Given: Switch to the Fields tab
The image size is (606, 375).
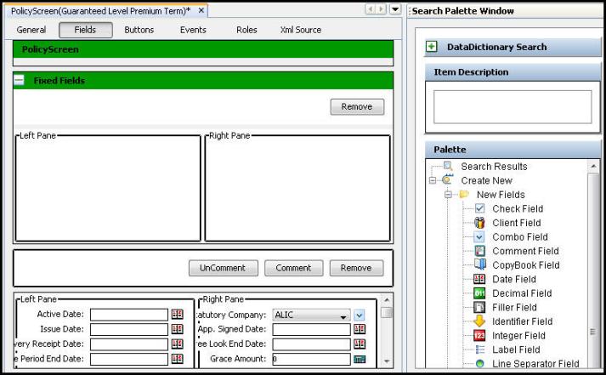Looking at the screenshot, I should [x=85, y=30].
